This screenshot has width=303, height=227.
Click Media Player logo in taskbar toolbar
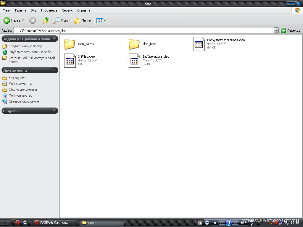pyautogui.click(x=207, y=223)
